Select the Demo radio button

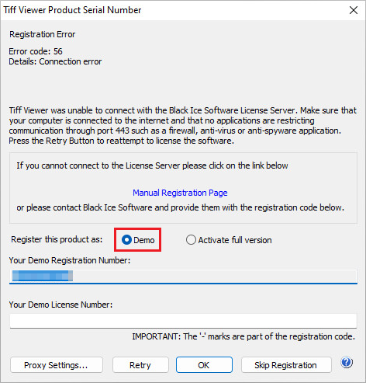126,240
